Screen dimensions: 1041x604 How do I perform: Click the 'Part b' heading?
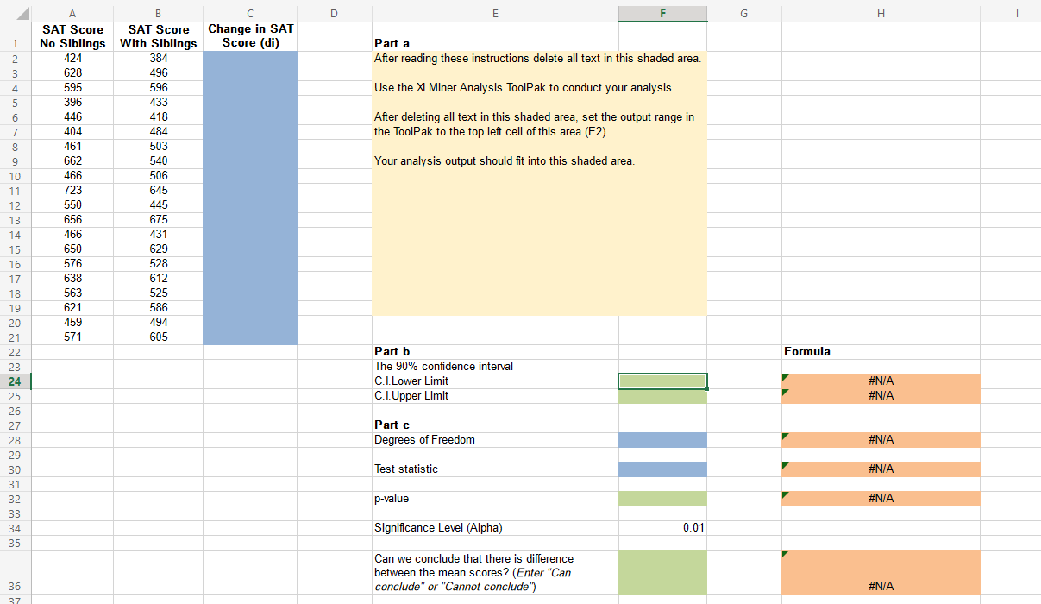pyautogui.click(x=392, y=352)
